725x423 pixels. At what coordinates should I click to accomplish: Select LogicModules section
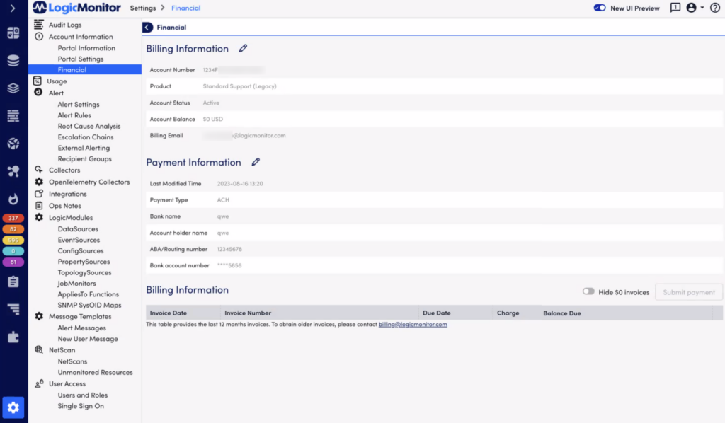pyautogui.click(x=71, y=217)
